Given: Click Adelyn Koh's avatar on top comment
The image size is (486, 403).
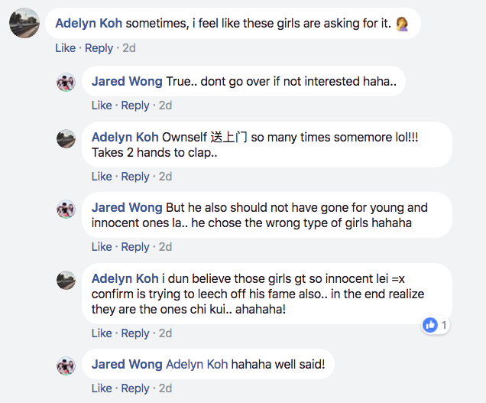Looking at the screenshot, I should [24, 24].
